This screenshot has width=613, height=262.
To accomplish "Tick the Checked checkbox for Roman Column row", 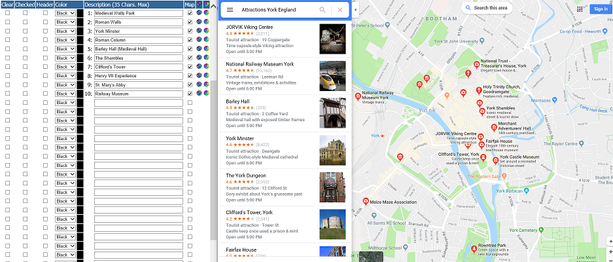I will click(26, 40).
